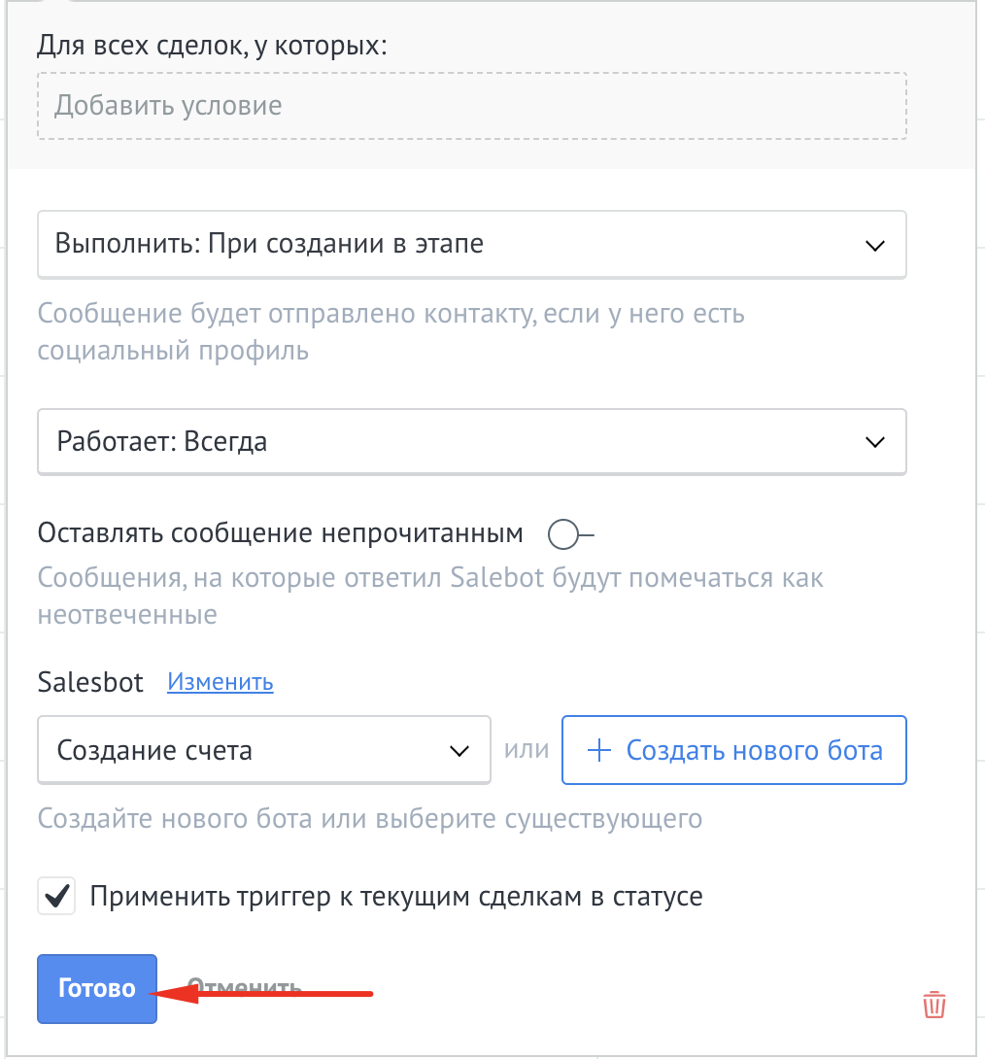Screen dimensions: 985x1059
Task: Click the hint "Создайте нового бота или выберите существующего"
Action: pos(369,818)
